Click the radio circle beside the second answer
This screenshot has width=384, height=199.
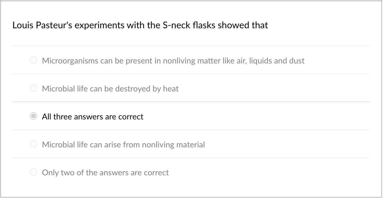(33, 88)
